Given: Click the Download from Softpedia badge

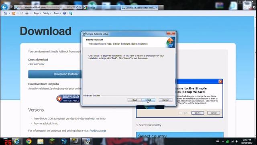Looking at the screenshot, I should point(68,98).
